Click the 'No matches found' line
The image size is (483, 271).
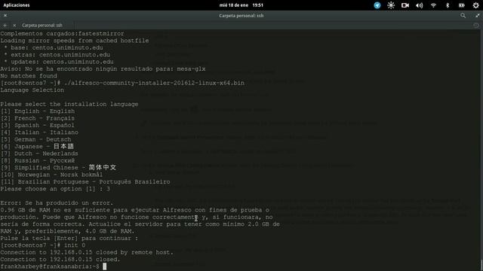[29, 76]
